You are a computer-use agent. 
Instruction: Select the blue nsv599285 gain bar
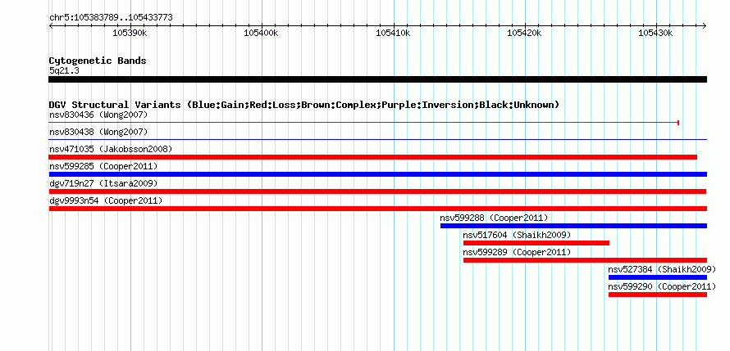point(378,174)
